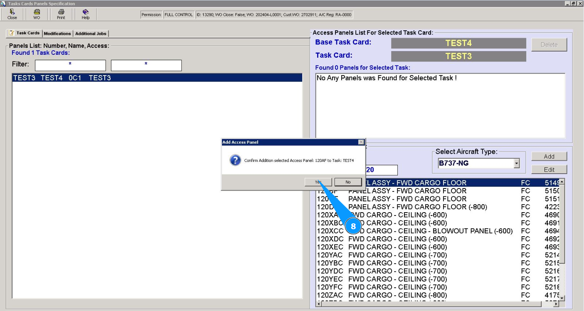Open Help from the toolbar
Image resolution: width=584 pixels, height=311 pixels.
86,14
